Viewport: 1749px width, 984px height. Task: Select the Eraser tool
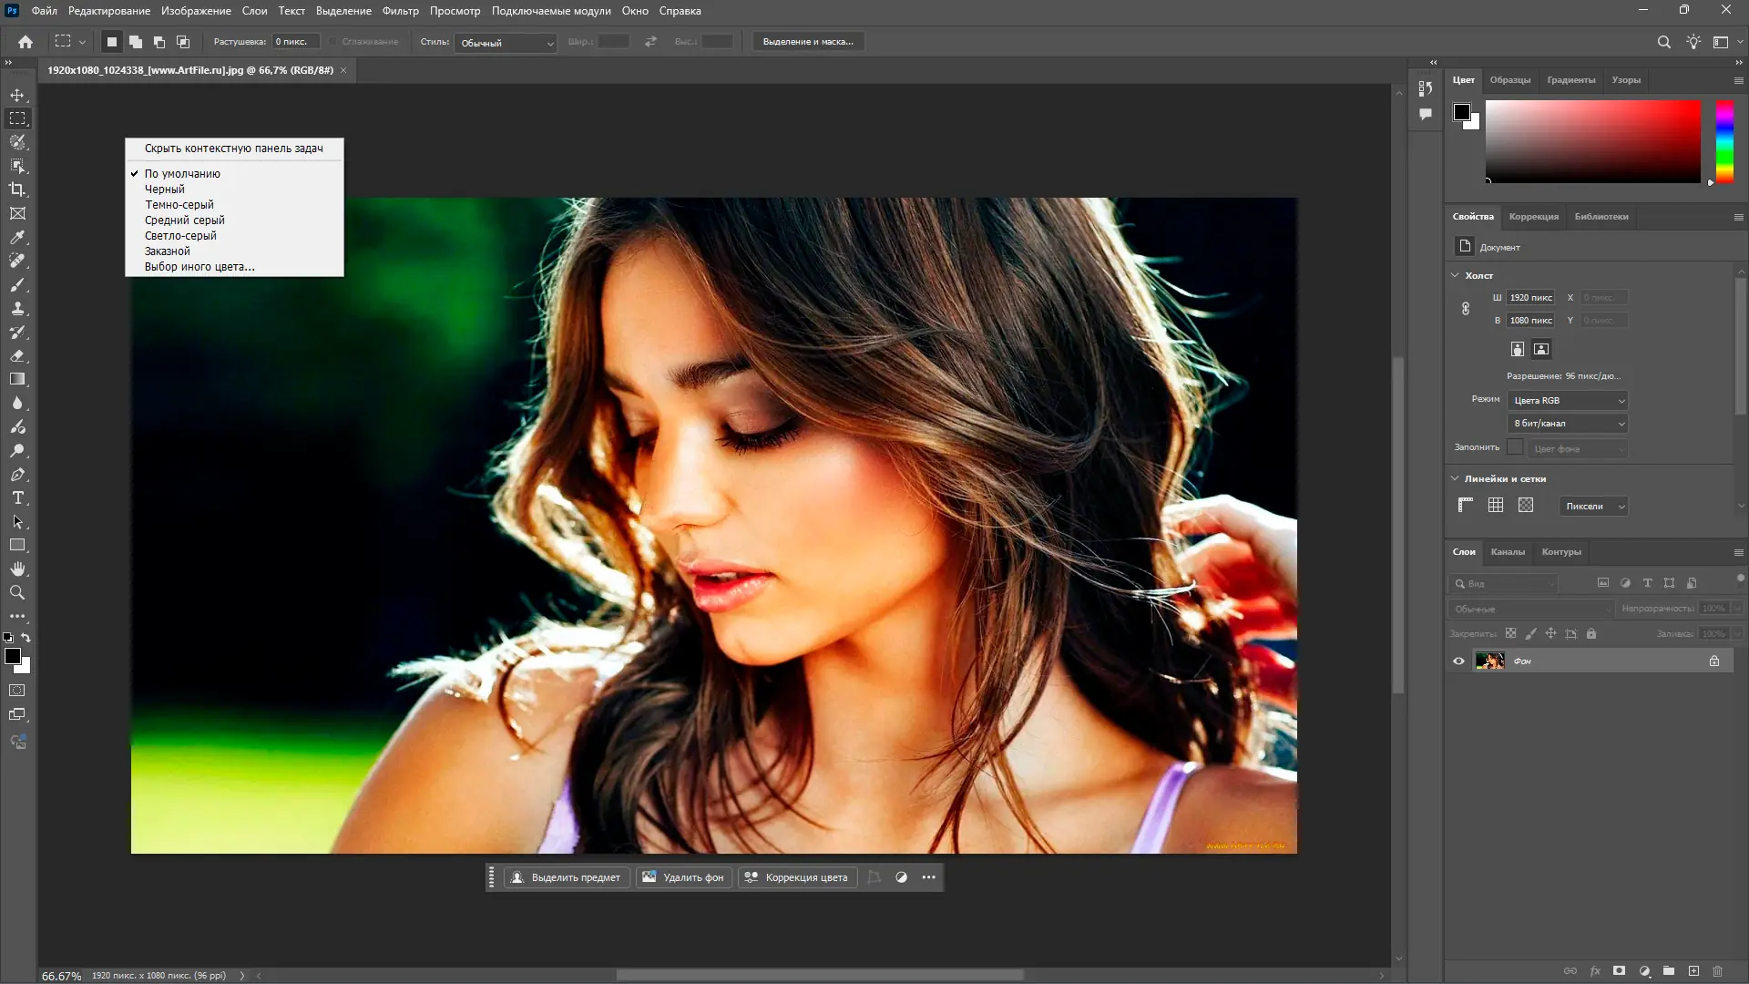pos(17,355)
